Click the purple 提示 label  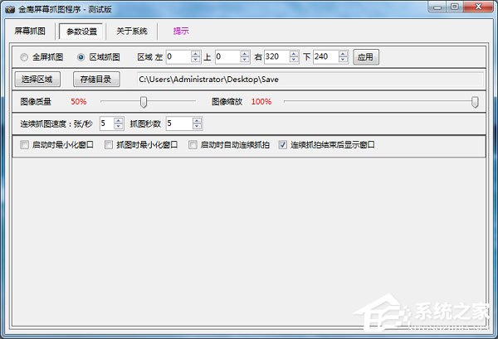click(x=181, y=31)
